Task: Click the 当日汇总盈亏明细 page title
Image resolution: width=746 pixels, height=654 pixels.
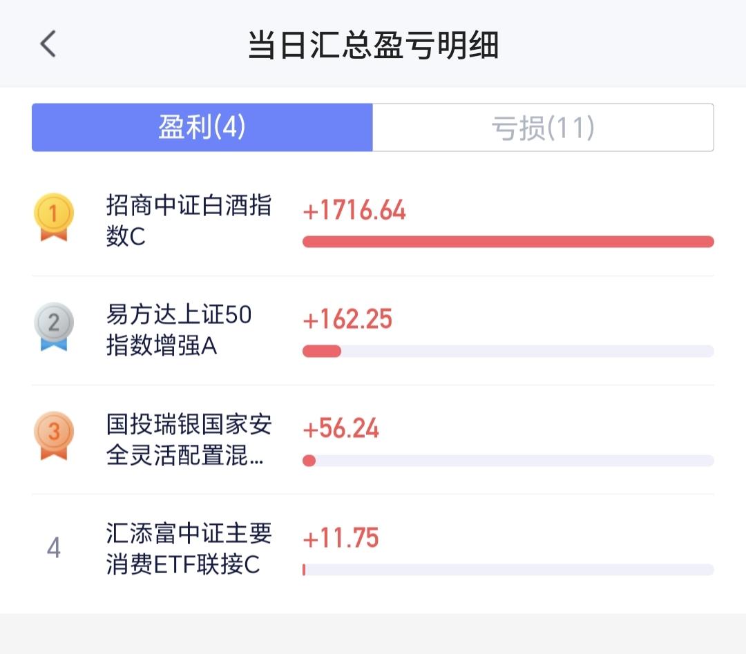Action: pyautogui.click(x=373, y=46)
